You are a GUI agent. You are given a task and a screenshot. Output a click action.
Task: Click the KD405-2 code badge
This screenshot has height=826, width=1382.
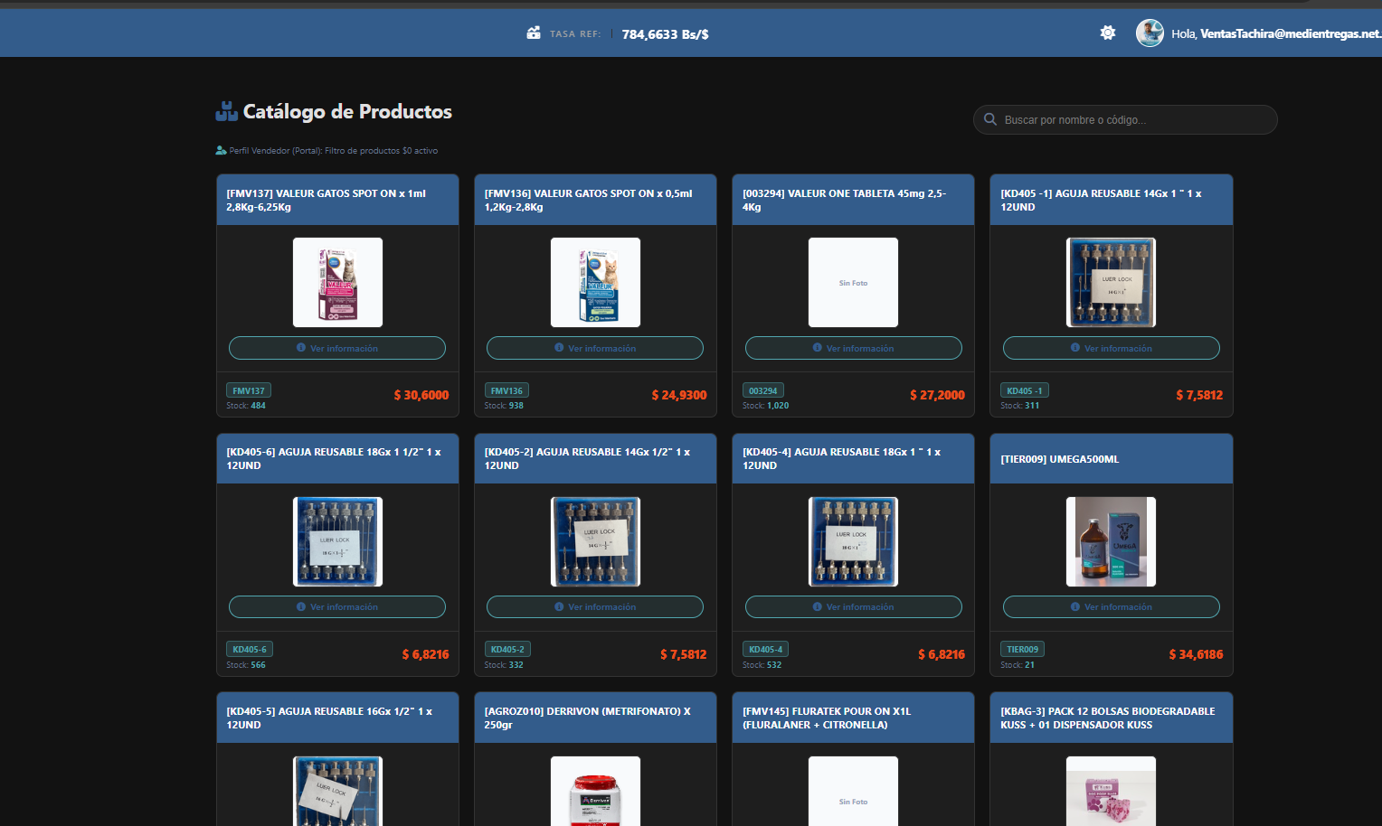point(507,649)
